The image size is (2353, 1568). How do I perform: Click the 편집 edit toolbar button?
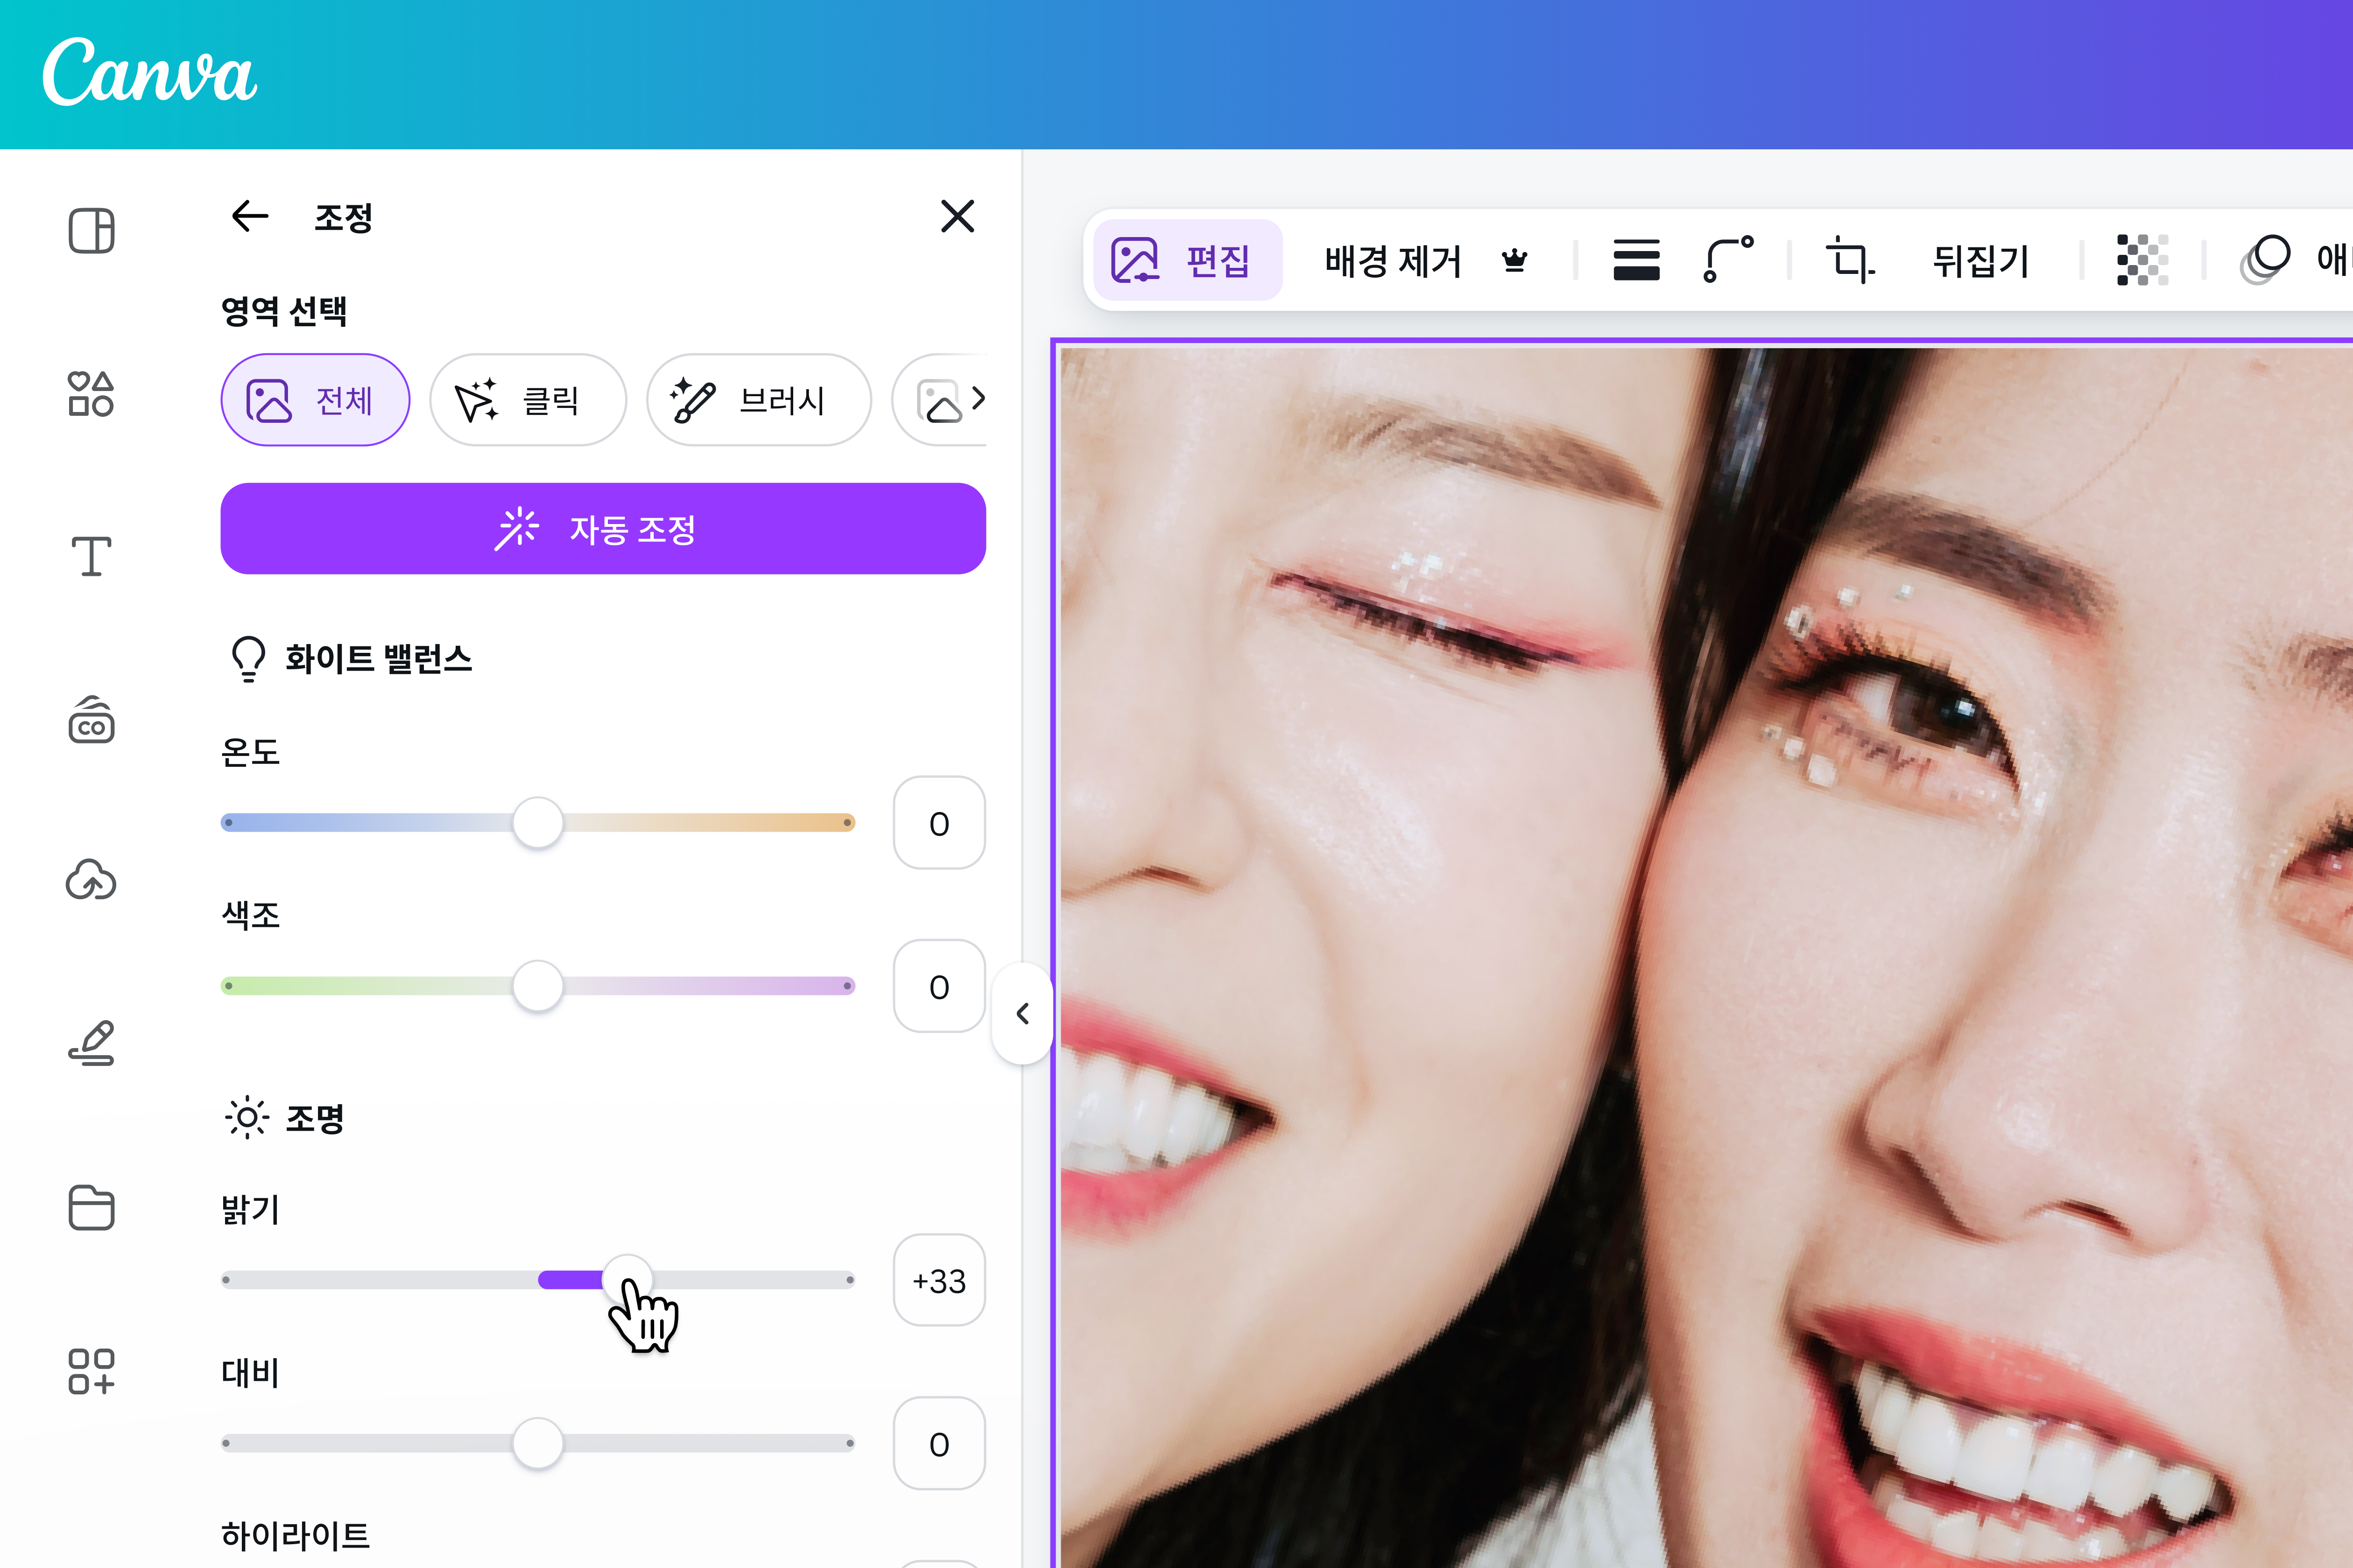click(1188, 260)
